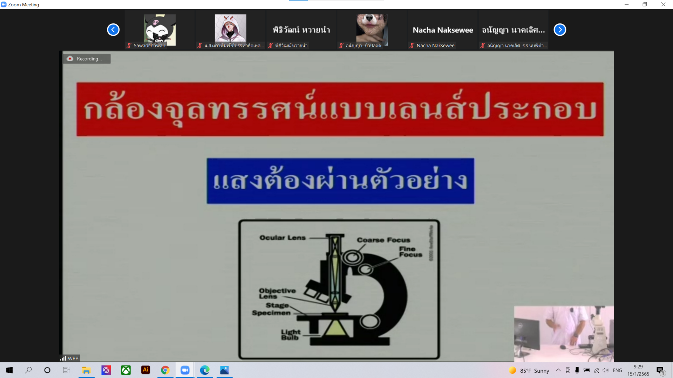Expand hidden system tray icons chevron
673x378 pixels.
pos(558,370)
